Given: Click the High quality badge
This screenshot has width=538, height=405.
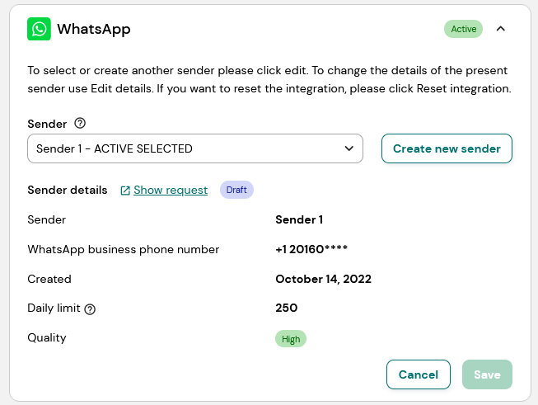Looking at the screenshot, I should tap(291, 339).
